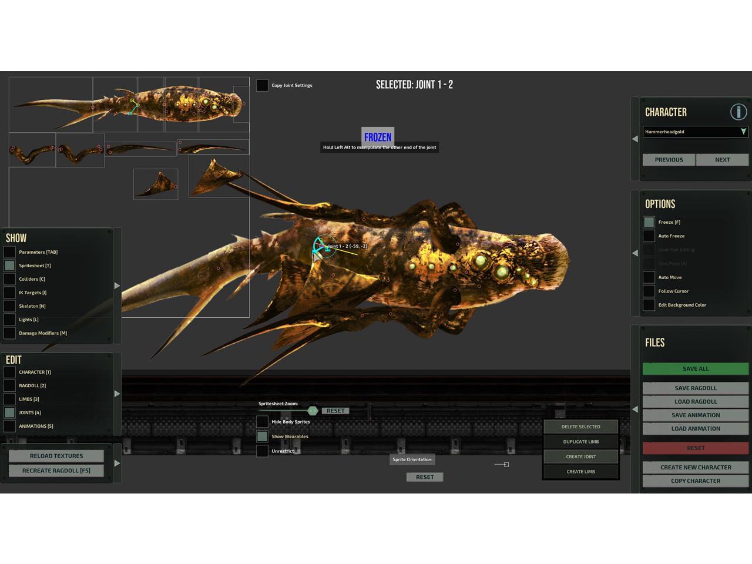
Task: Collapse the Options panel using its arrow
Action: point(635,253)
